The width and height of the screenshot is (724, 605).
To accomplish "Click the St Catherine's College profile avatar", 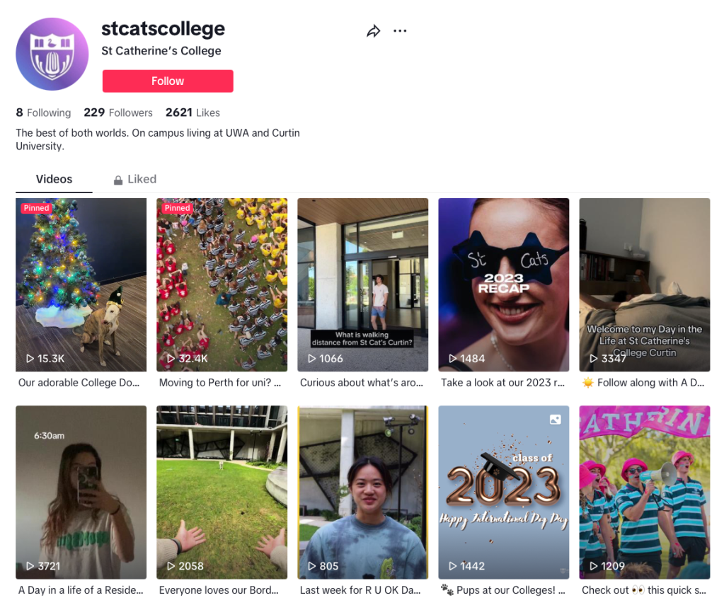I will [52, 54].
